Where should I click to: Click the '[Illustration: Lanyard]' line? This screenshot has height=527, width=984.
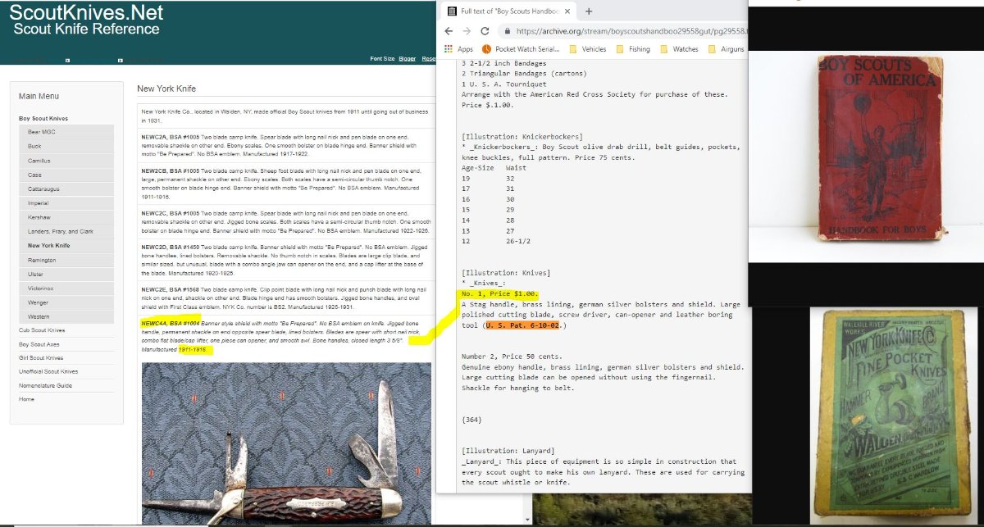point(508,451)
